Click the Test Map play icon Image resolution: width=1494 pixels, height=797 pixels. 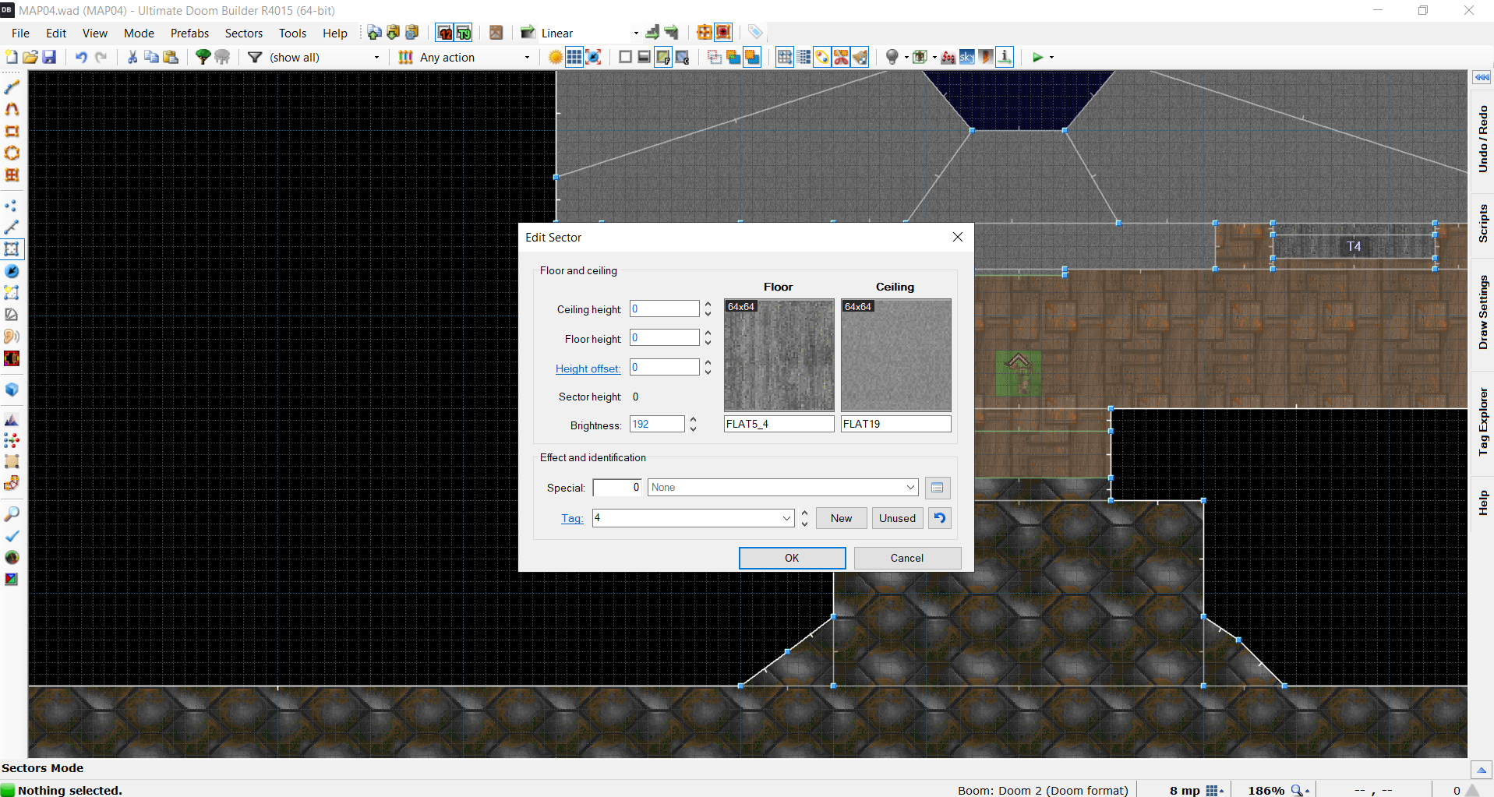[1037, 57]
